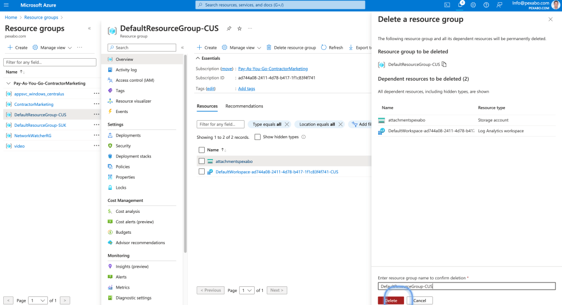
Task: Open portal settings gear
Action: pos(473,5)
